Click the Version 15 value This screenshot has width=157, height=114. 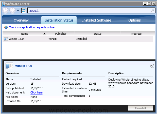(32, 84)
